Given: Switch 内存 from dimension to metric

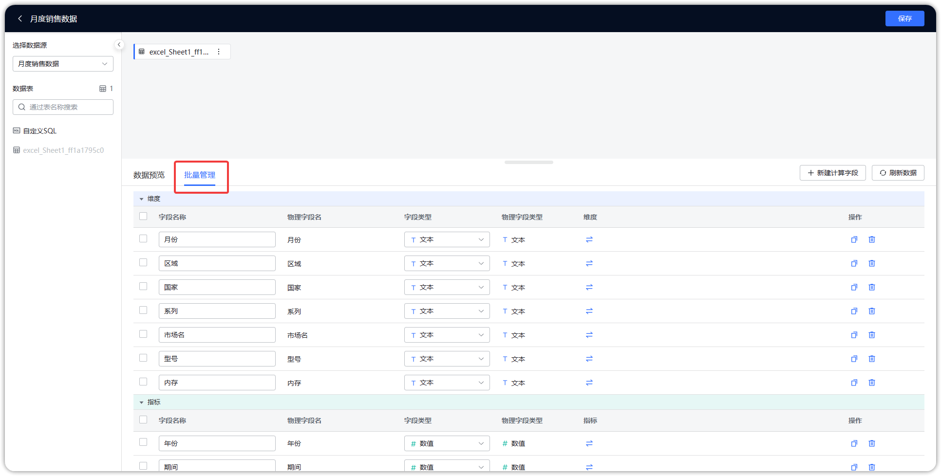Looking at the screenshot, I should (589, 383).
